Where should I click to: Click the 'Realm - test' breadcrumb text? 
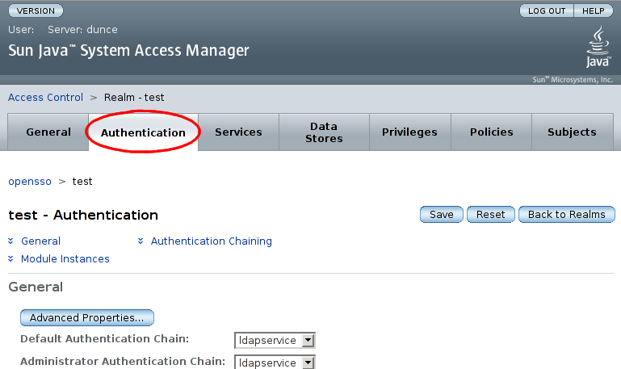click(x=134, y=98)
